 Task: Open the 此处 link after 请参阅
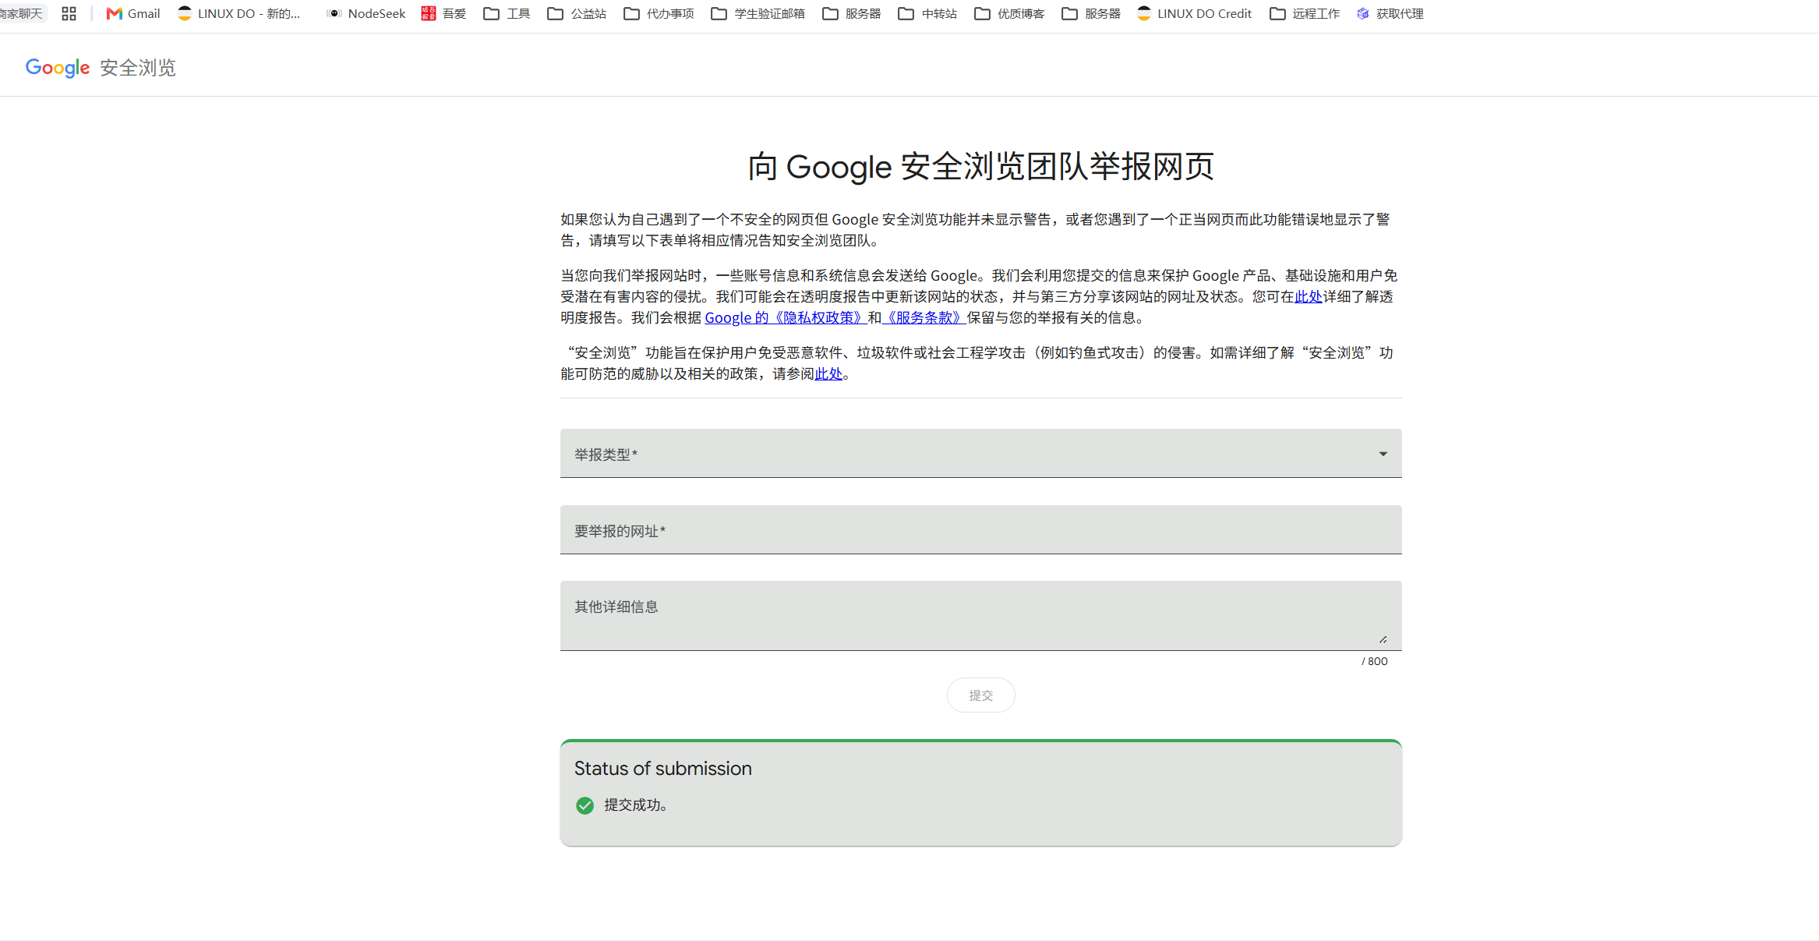(828, 374)
